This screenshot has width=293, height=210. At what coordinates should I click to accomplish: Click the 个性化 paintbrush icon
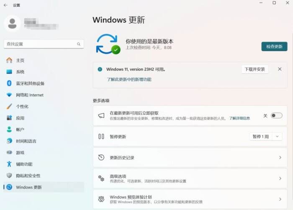tap(9, 106)
